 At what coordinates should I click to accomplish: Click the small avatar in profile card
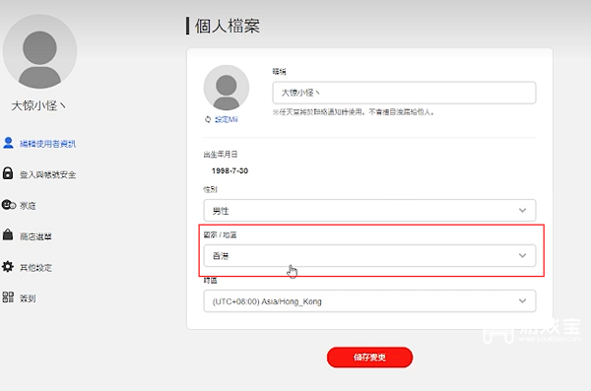point(227,88)
